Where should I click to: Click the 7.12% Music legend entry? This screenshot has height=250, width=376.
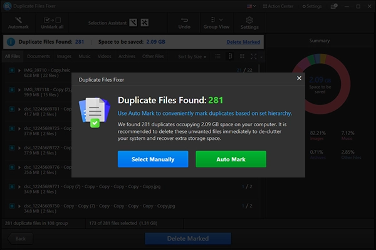348,136
